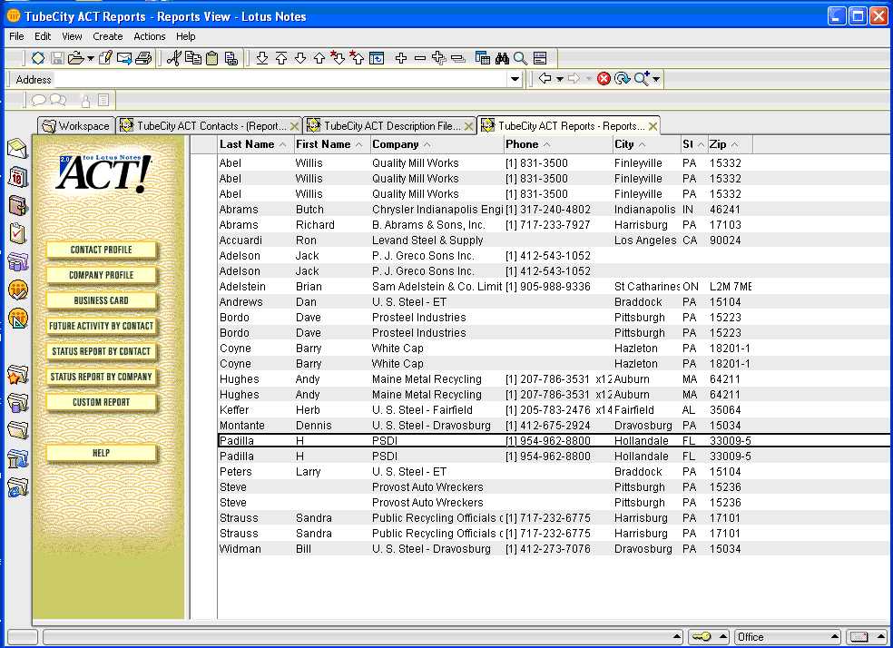Click the Refresh icon beside Stop
This screenshot has width=893, height=648.
[x=623, y=79]
